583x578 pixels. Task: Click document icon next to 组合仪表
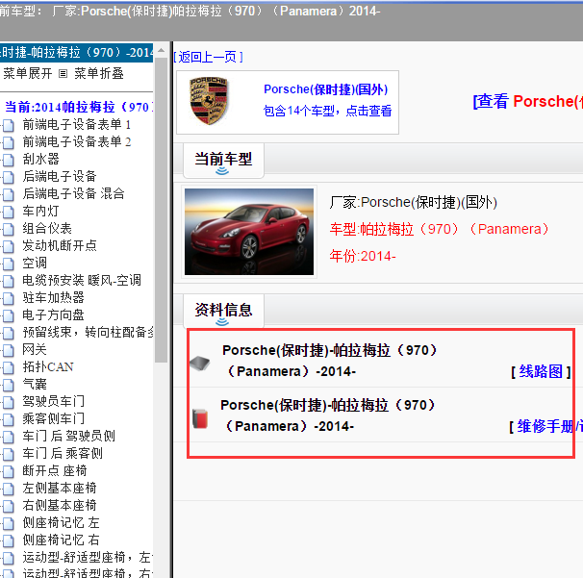click(x=9, y=229)
